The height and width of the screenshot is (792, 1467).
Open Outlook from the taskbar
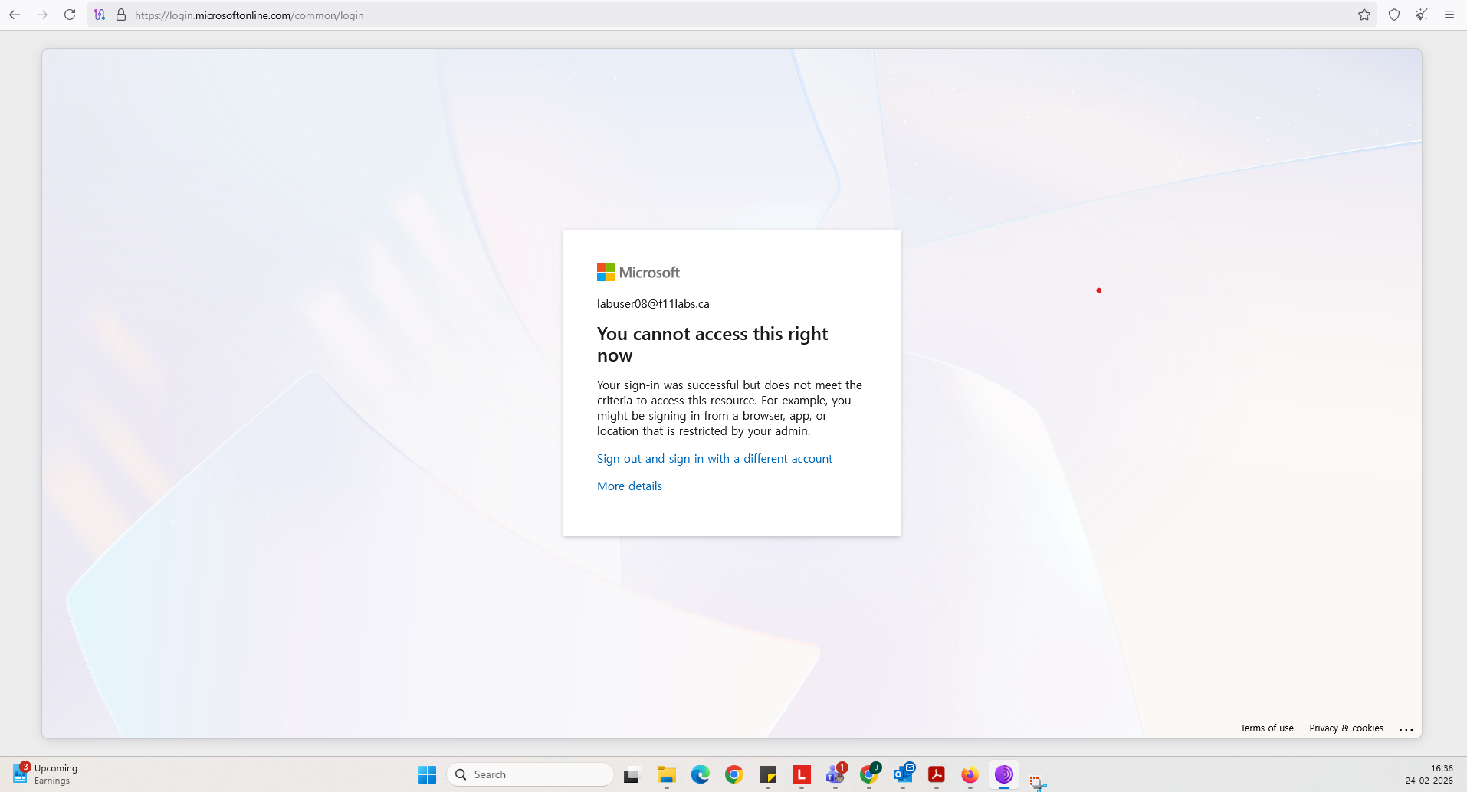click(903, 774)
